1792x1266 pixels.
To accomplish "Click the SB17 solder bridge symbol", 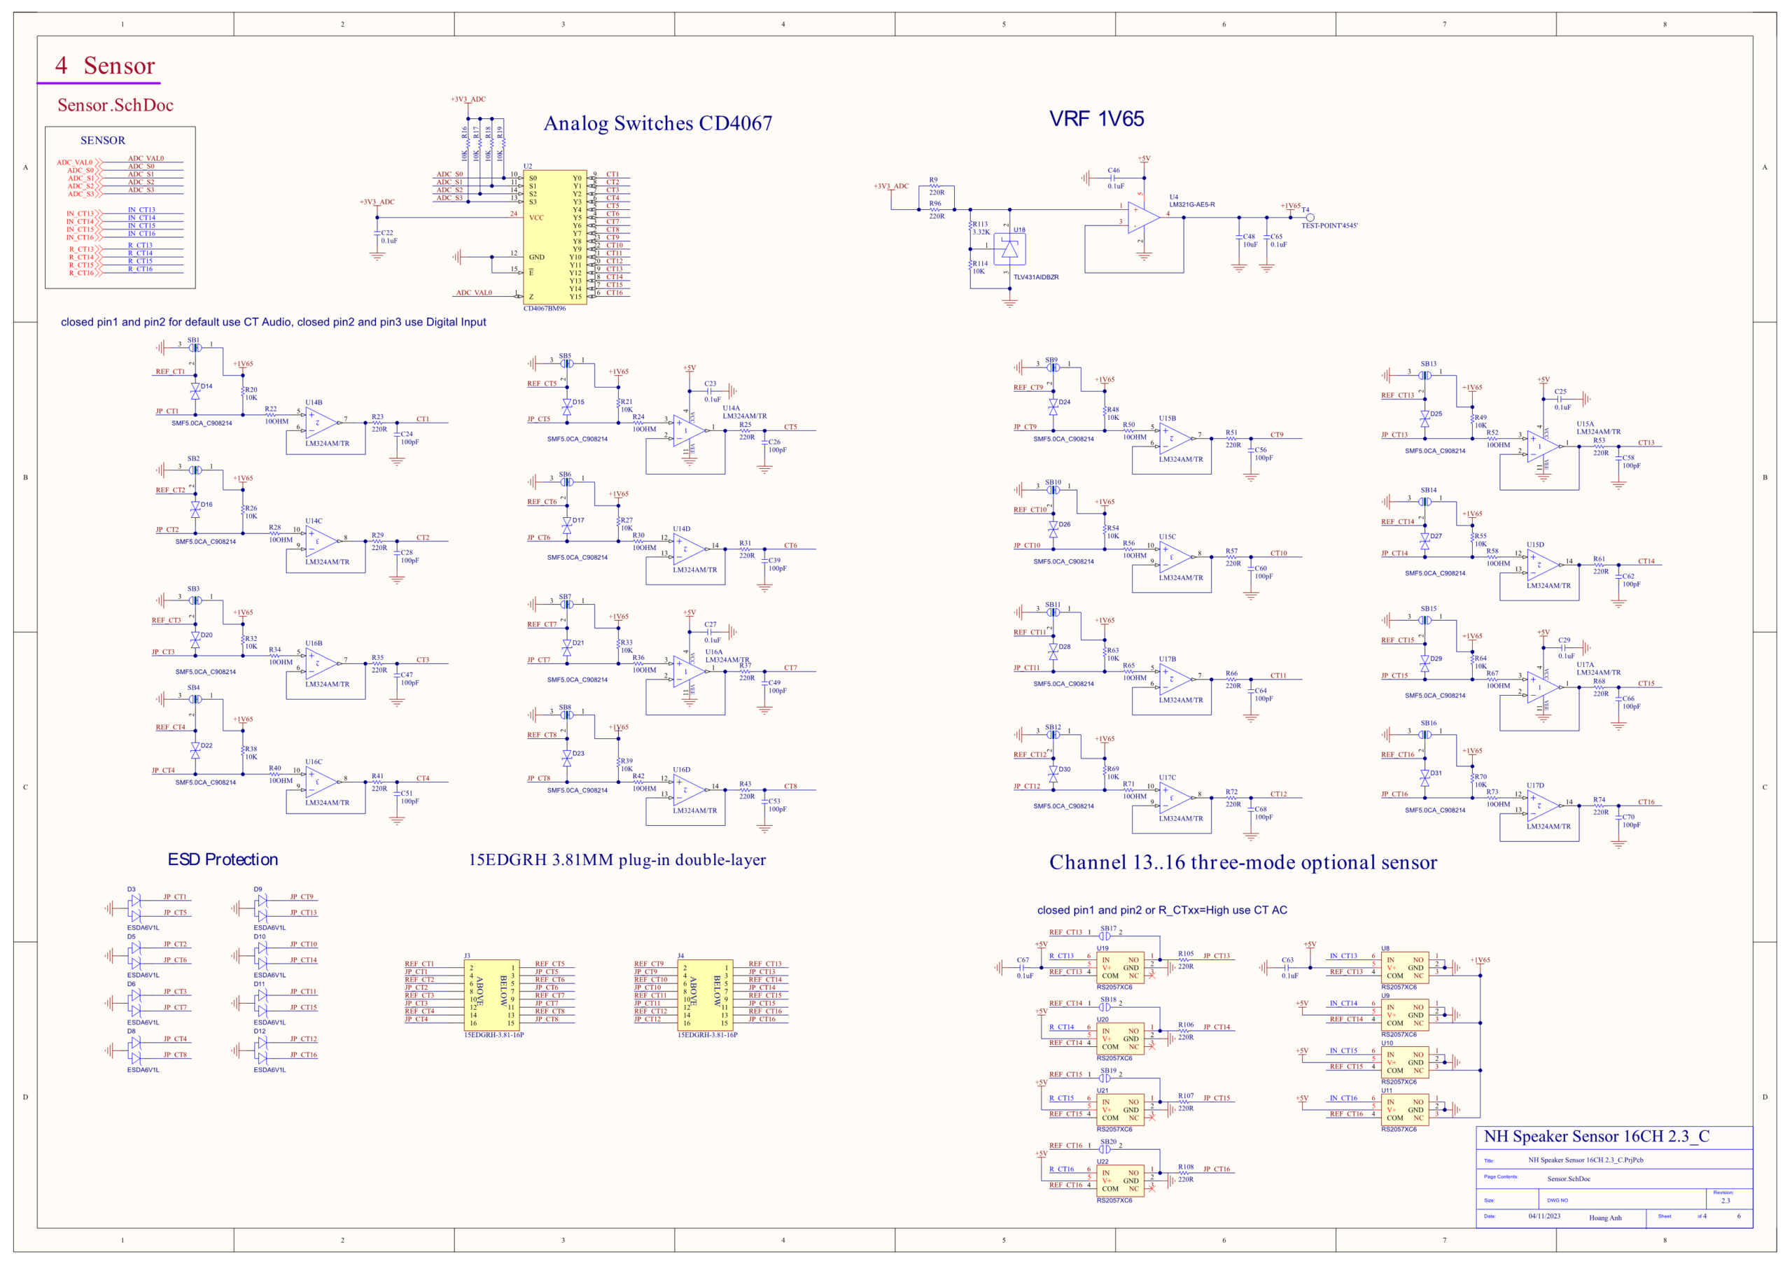I will (x=1105, y=936).
